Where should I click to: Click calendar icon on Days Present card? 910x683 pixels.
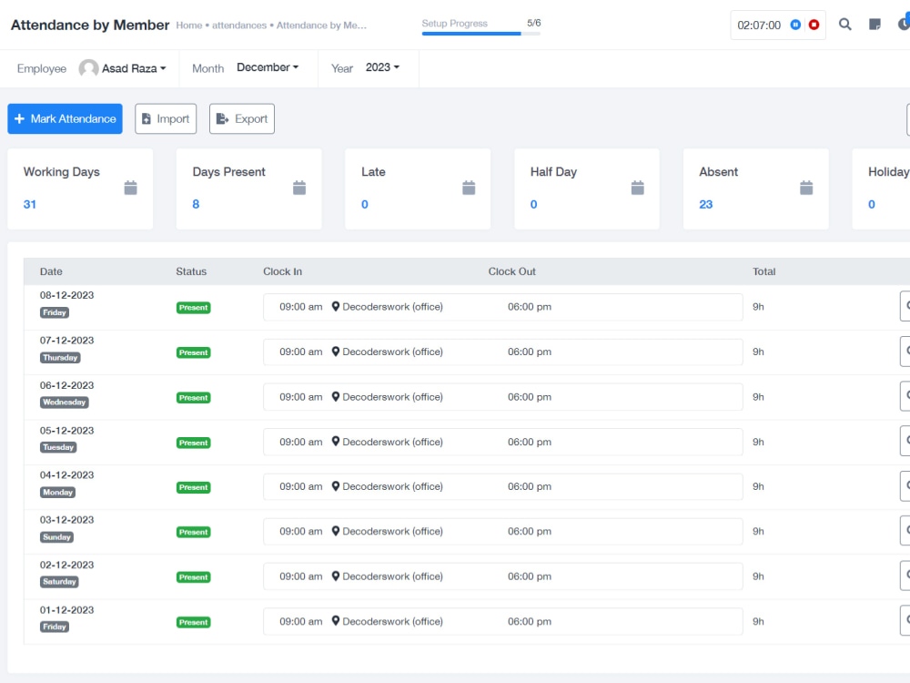click(x=299, y=188)
